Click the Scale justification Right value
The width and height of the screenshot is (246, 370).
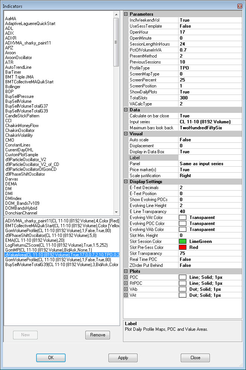click(x=210, y=176)
